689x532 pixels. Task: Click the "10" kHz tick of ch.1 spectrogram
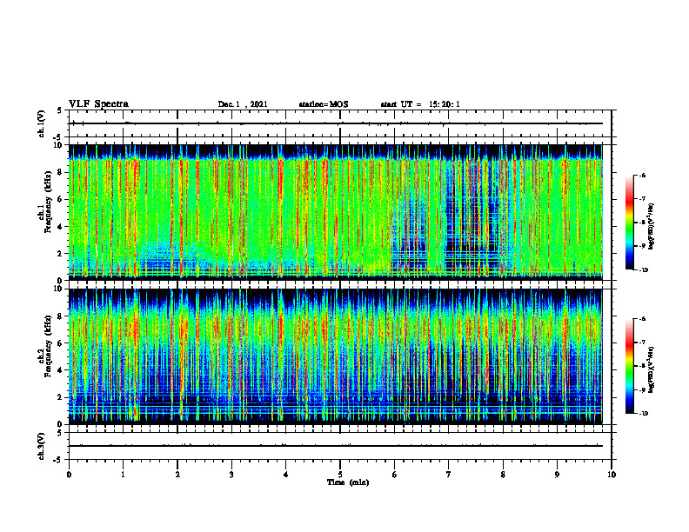click(59, 145)
